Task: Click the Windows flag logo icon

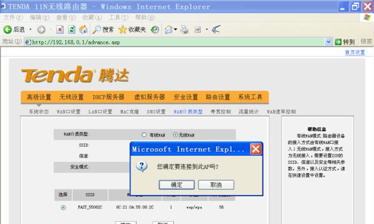Action: pyautogui.click(x=367, y=17)
